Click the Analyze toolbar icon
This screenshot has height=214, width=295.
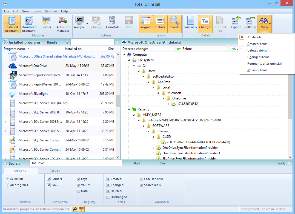pos(79,20)
